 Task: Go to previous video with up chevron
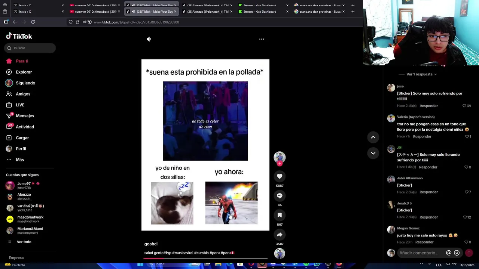[x=373, y=137]
